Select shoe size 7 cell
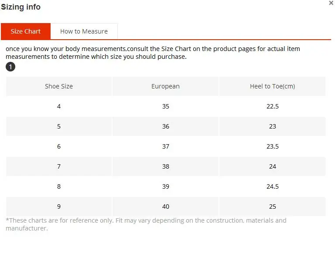This screenshot has width=335, height=254. pyautogui.click(x=59, y=166)
